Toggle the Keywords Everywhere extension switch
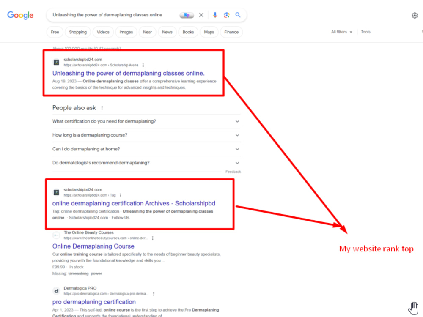Viewport: 423px width, 317px height. 187,15
